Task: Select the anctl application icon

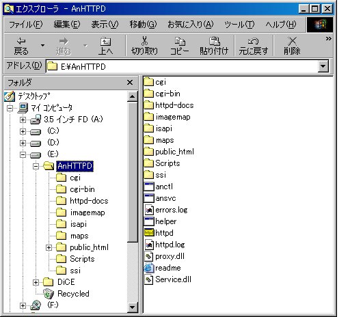Action: 149,187
